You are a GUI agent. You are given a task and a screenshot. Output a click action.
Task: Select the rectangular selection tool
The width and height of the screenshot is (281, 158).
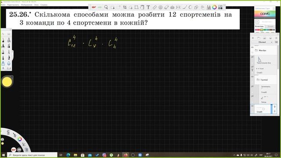tap(112, 7)
